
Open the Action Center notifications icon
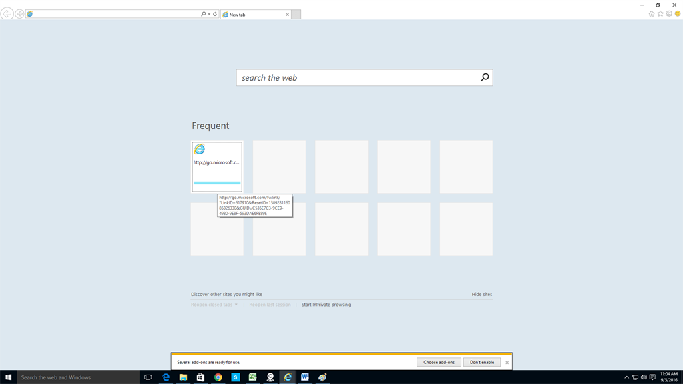pyautogui.click(x=652, y=377)
